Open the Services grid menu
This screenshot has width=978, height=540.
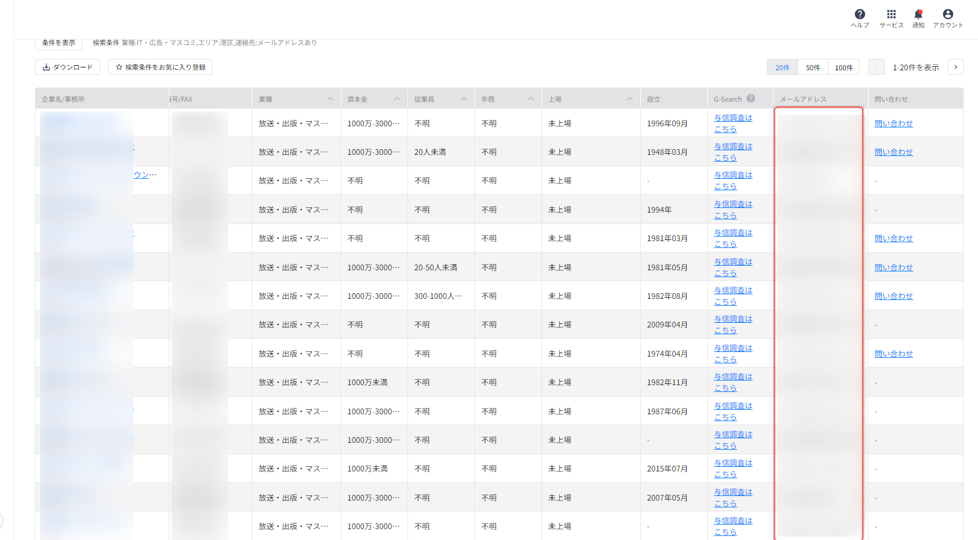tap(891, 15)
